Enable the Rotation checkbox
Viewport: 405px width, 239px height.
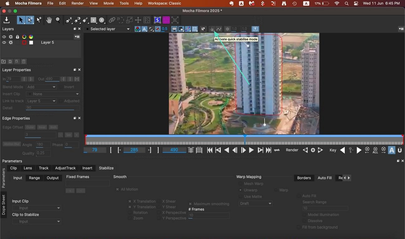(x=130, y=213)
